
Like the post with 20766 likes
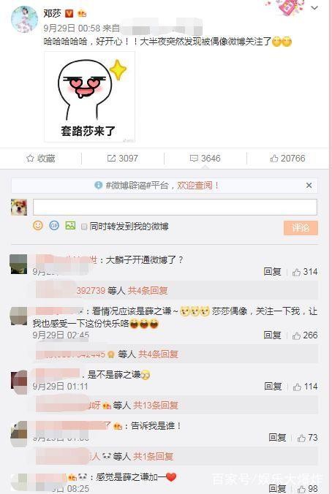287,158
